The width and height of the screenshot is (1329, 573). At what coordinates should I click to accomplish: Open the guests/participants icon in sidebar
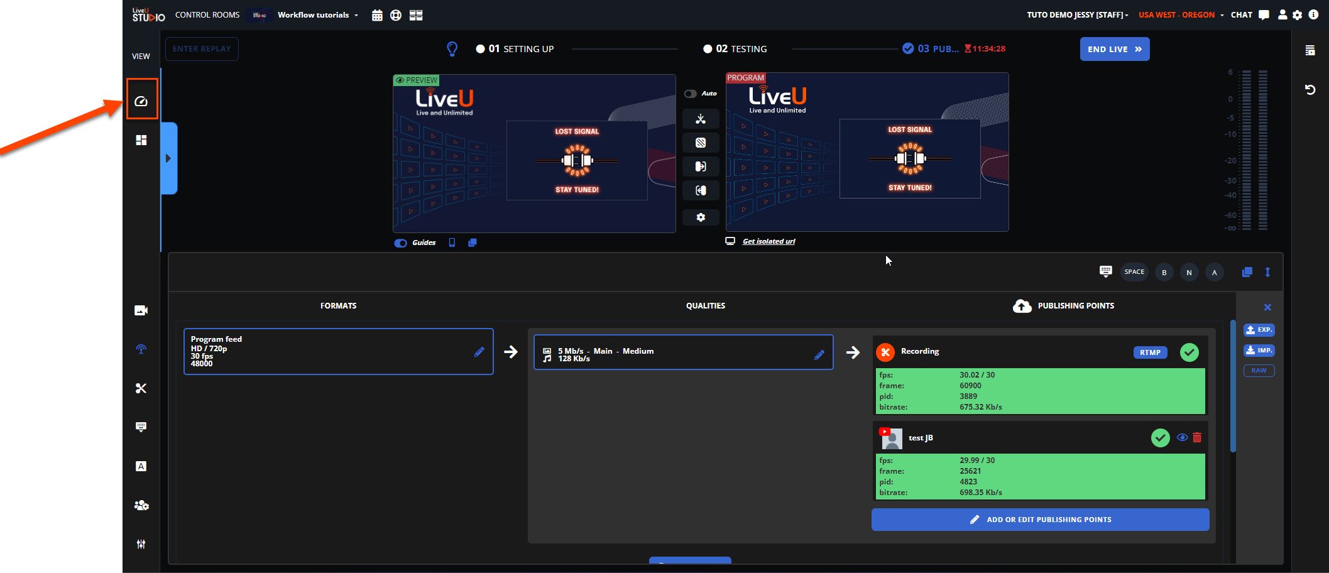coord(141,505)
